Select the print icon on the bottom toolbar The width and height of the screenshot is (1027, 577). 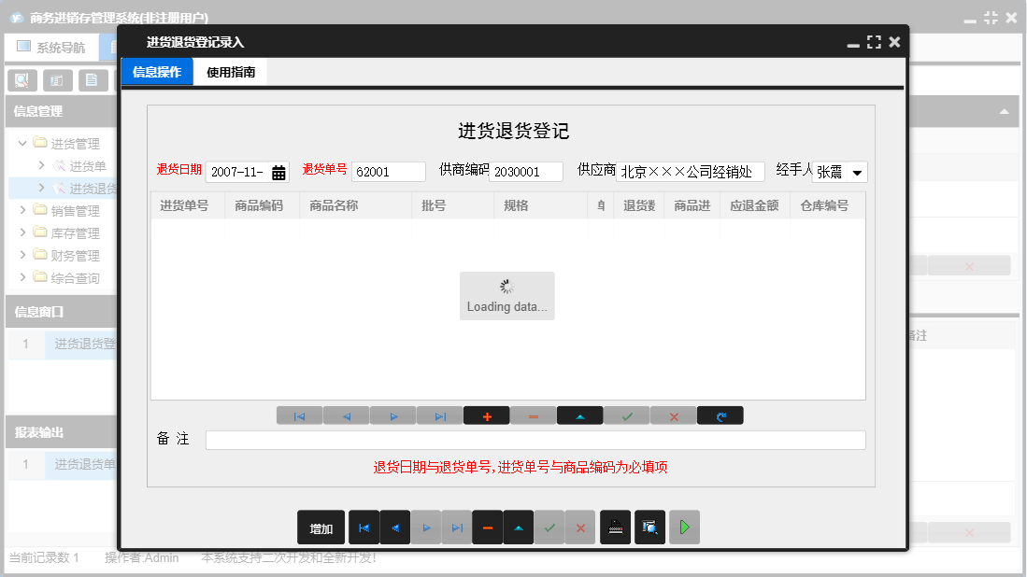(614, 528)
